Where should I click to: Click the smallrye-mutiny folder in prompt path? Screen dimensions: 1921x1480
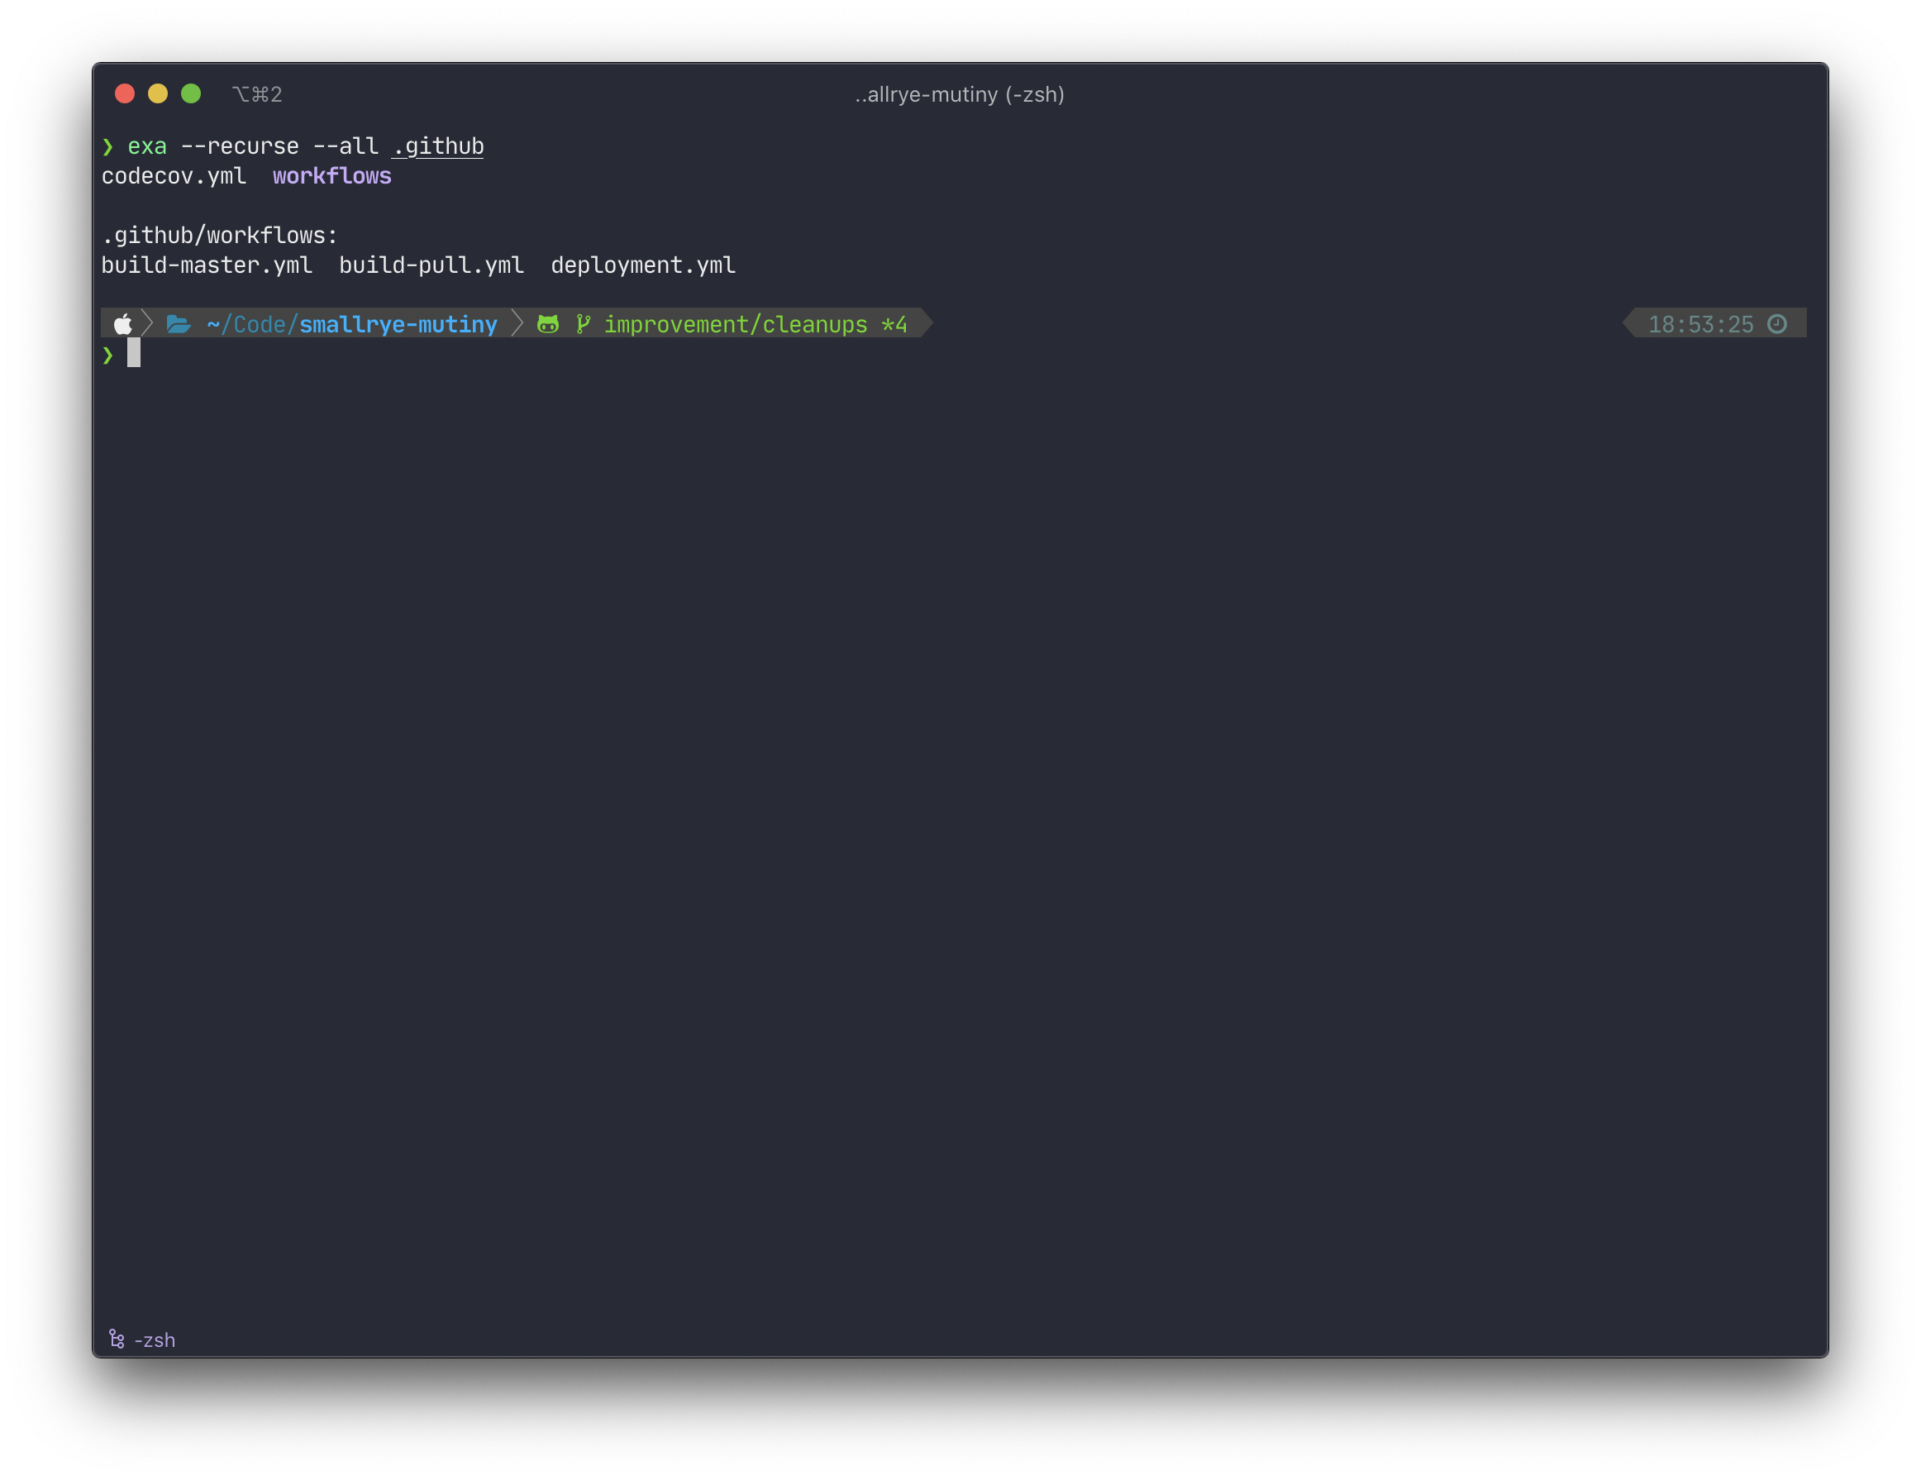click(x=398, y=325)
